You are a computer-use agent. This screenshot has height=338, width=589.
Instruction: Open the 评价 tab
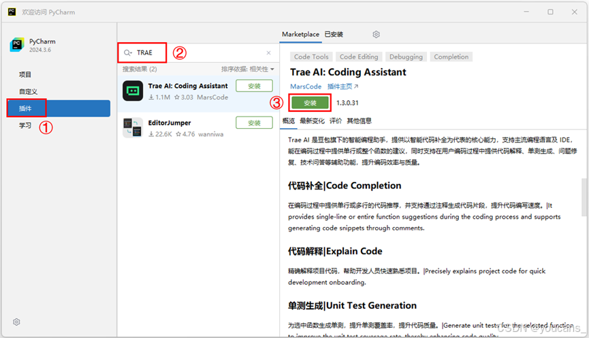click(x=336, y=121)
